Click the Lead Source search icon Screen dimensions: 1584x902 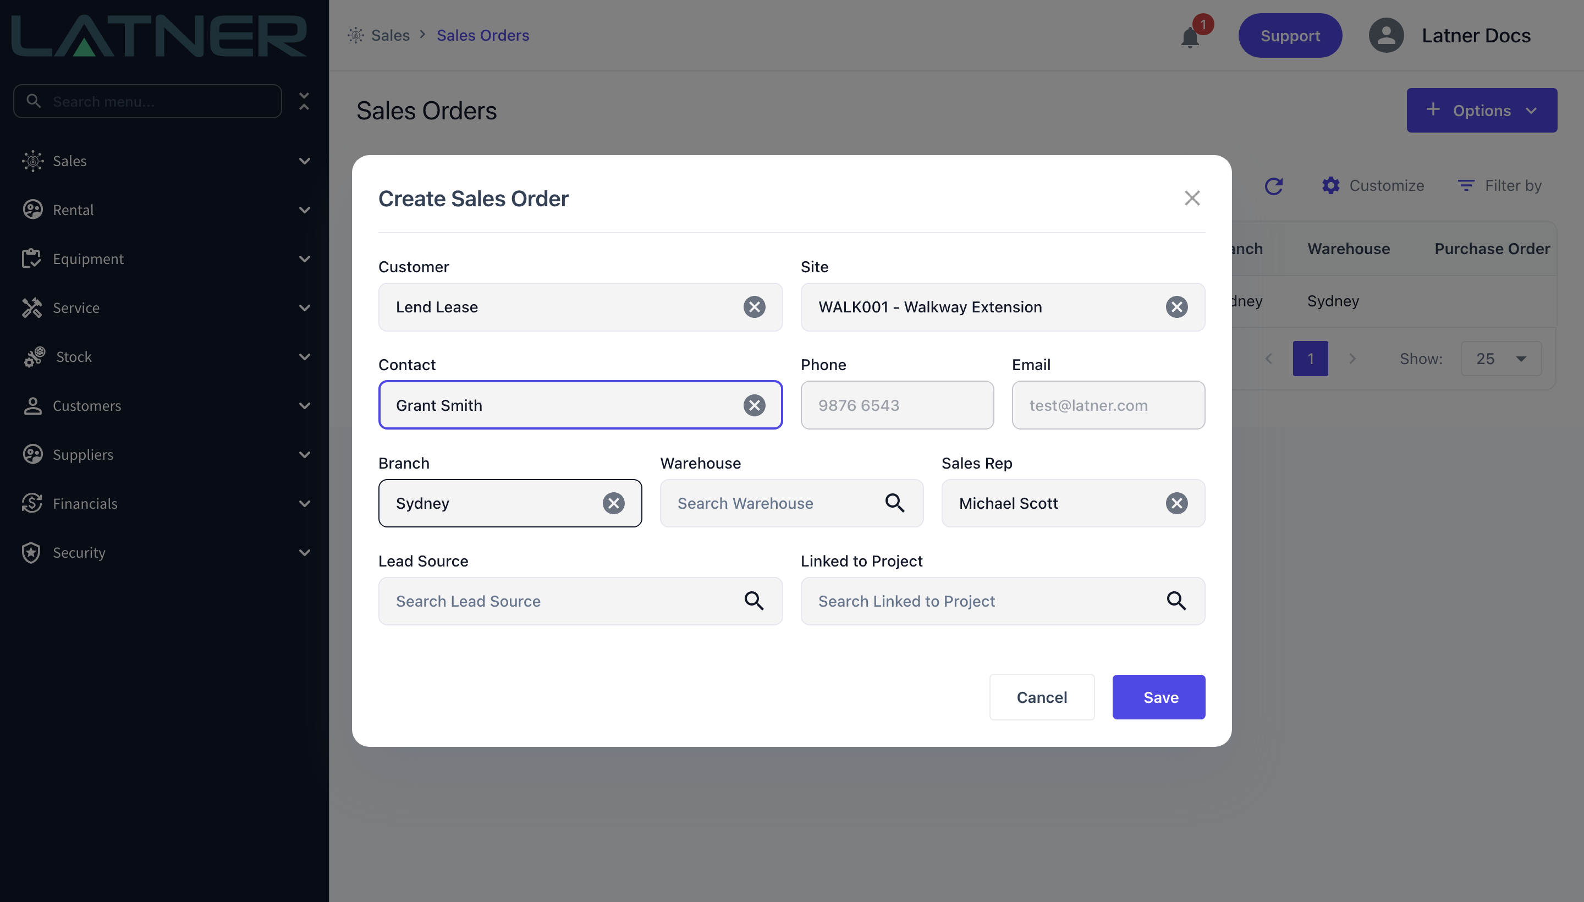coord(754,601)
